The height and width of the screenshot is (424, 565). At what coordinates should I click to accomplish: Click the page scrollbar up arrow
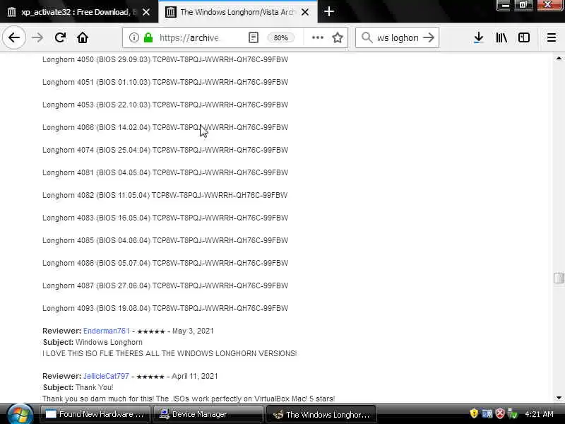(x=559, y=58)
